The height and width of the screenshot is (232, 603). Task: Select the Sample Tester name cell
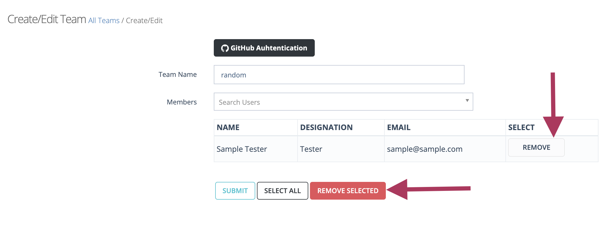[256, 149]
